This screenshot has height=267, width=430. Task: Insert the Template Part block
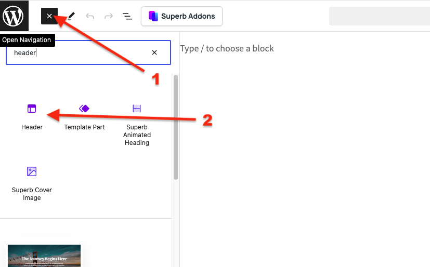point(84,117)
